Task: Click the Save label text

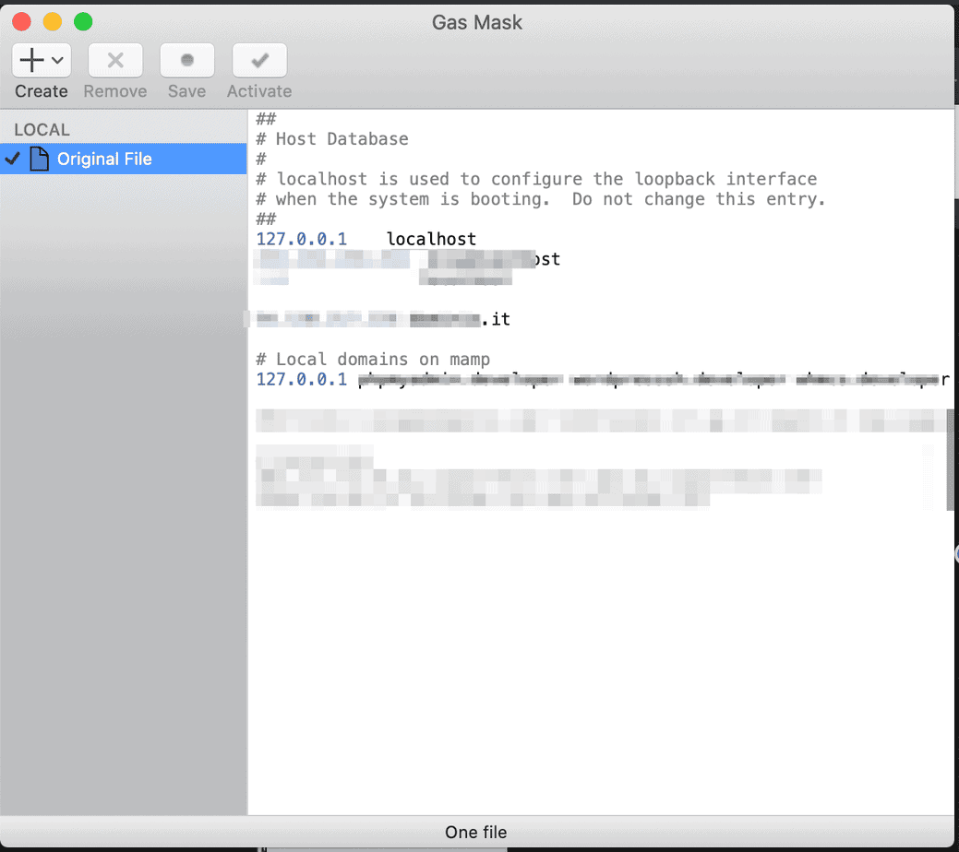Action: (x=186, y=91)
